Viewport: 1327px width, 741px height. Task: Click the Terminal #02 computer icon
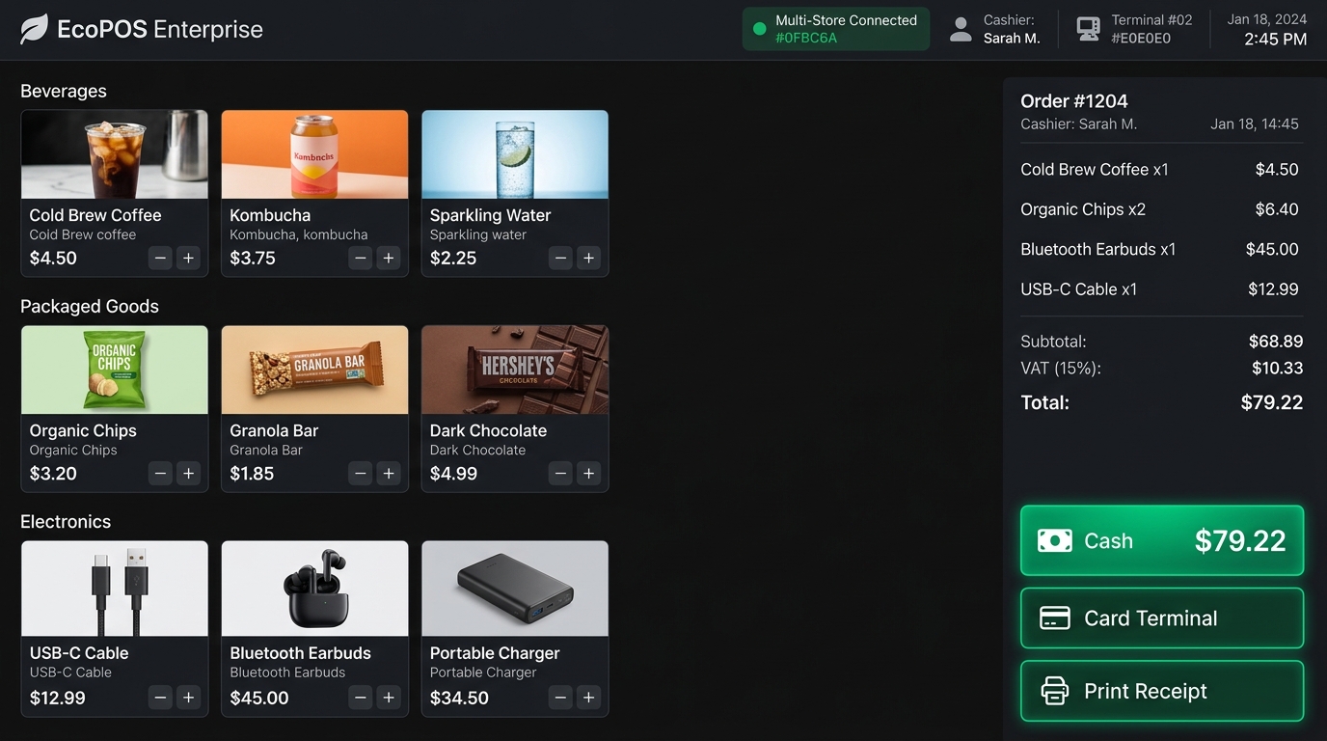point(1088,29)
